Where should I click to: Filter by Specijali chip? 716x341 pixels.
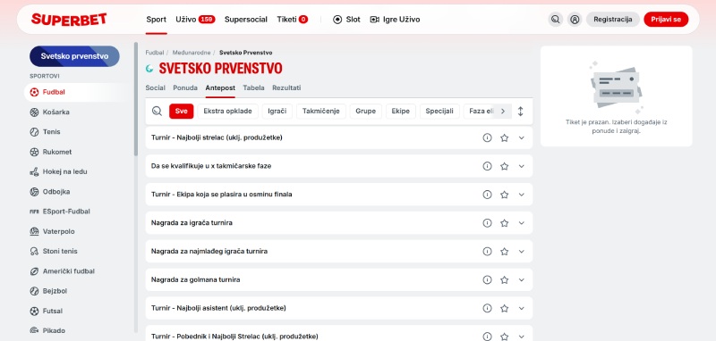(439, 111)
